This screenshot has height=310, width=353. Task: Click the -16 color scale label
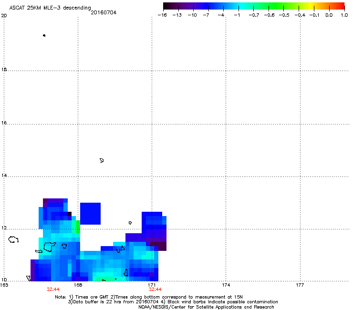162,15
